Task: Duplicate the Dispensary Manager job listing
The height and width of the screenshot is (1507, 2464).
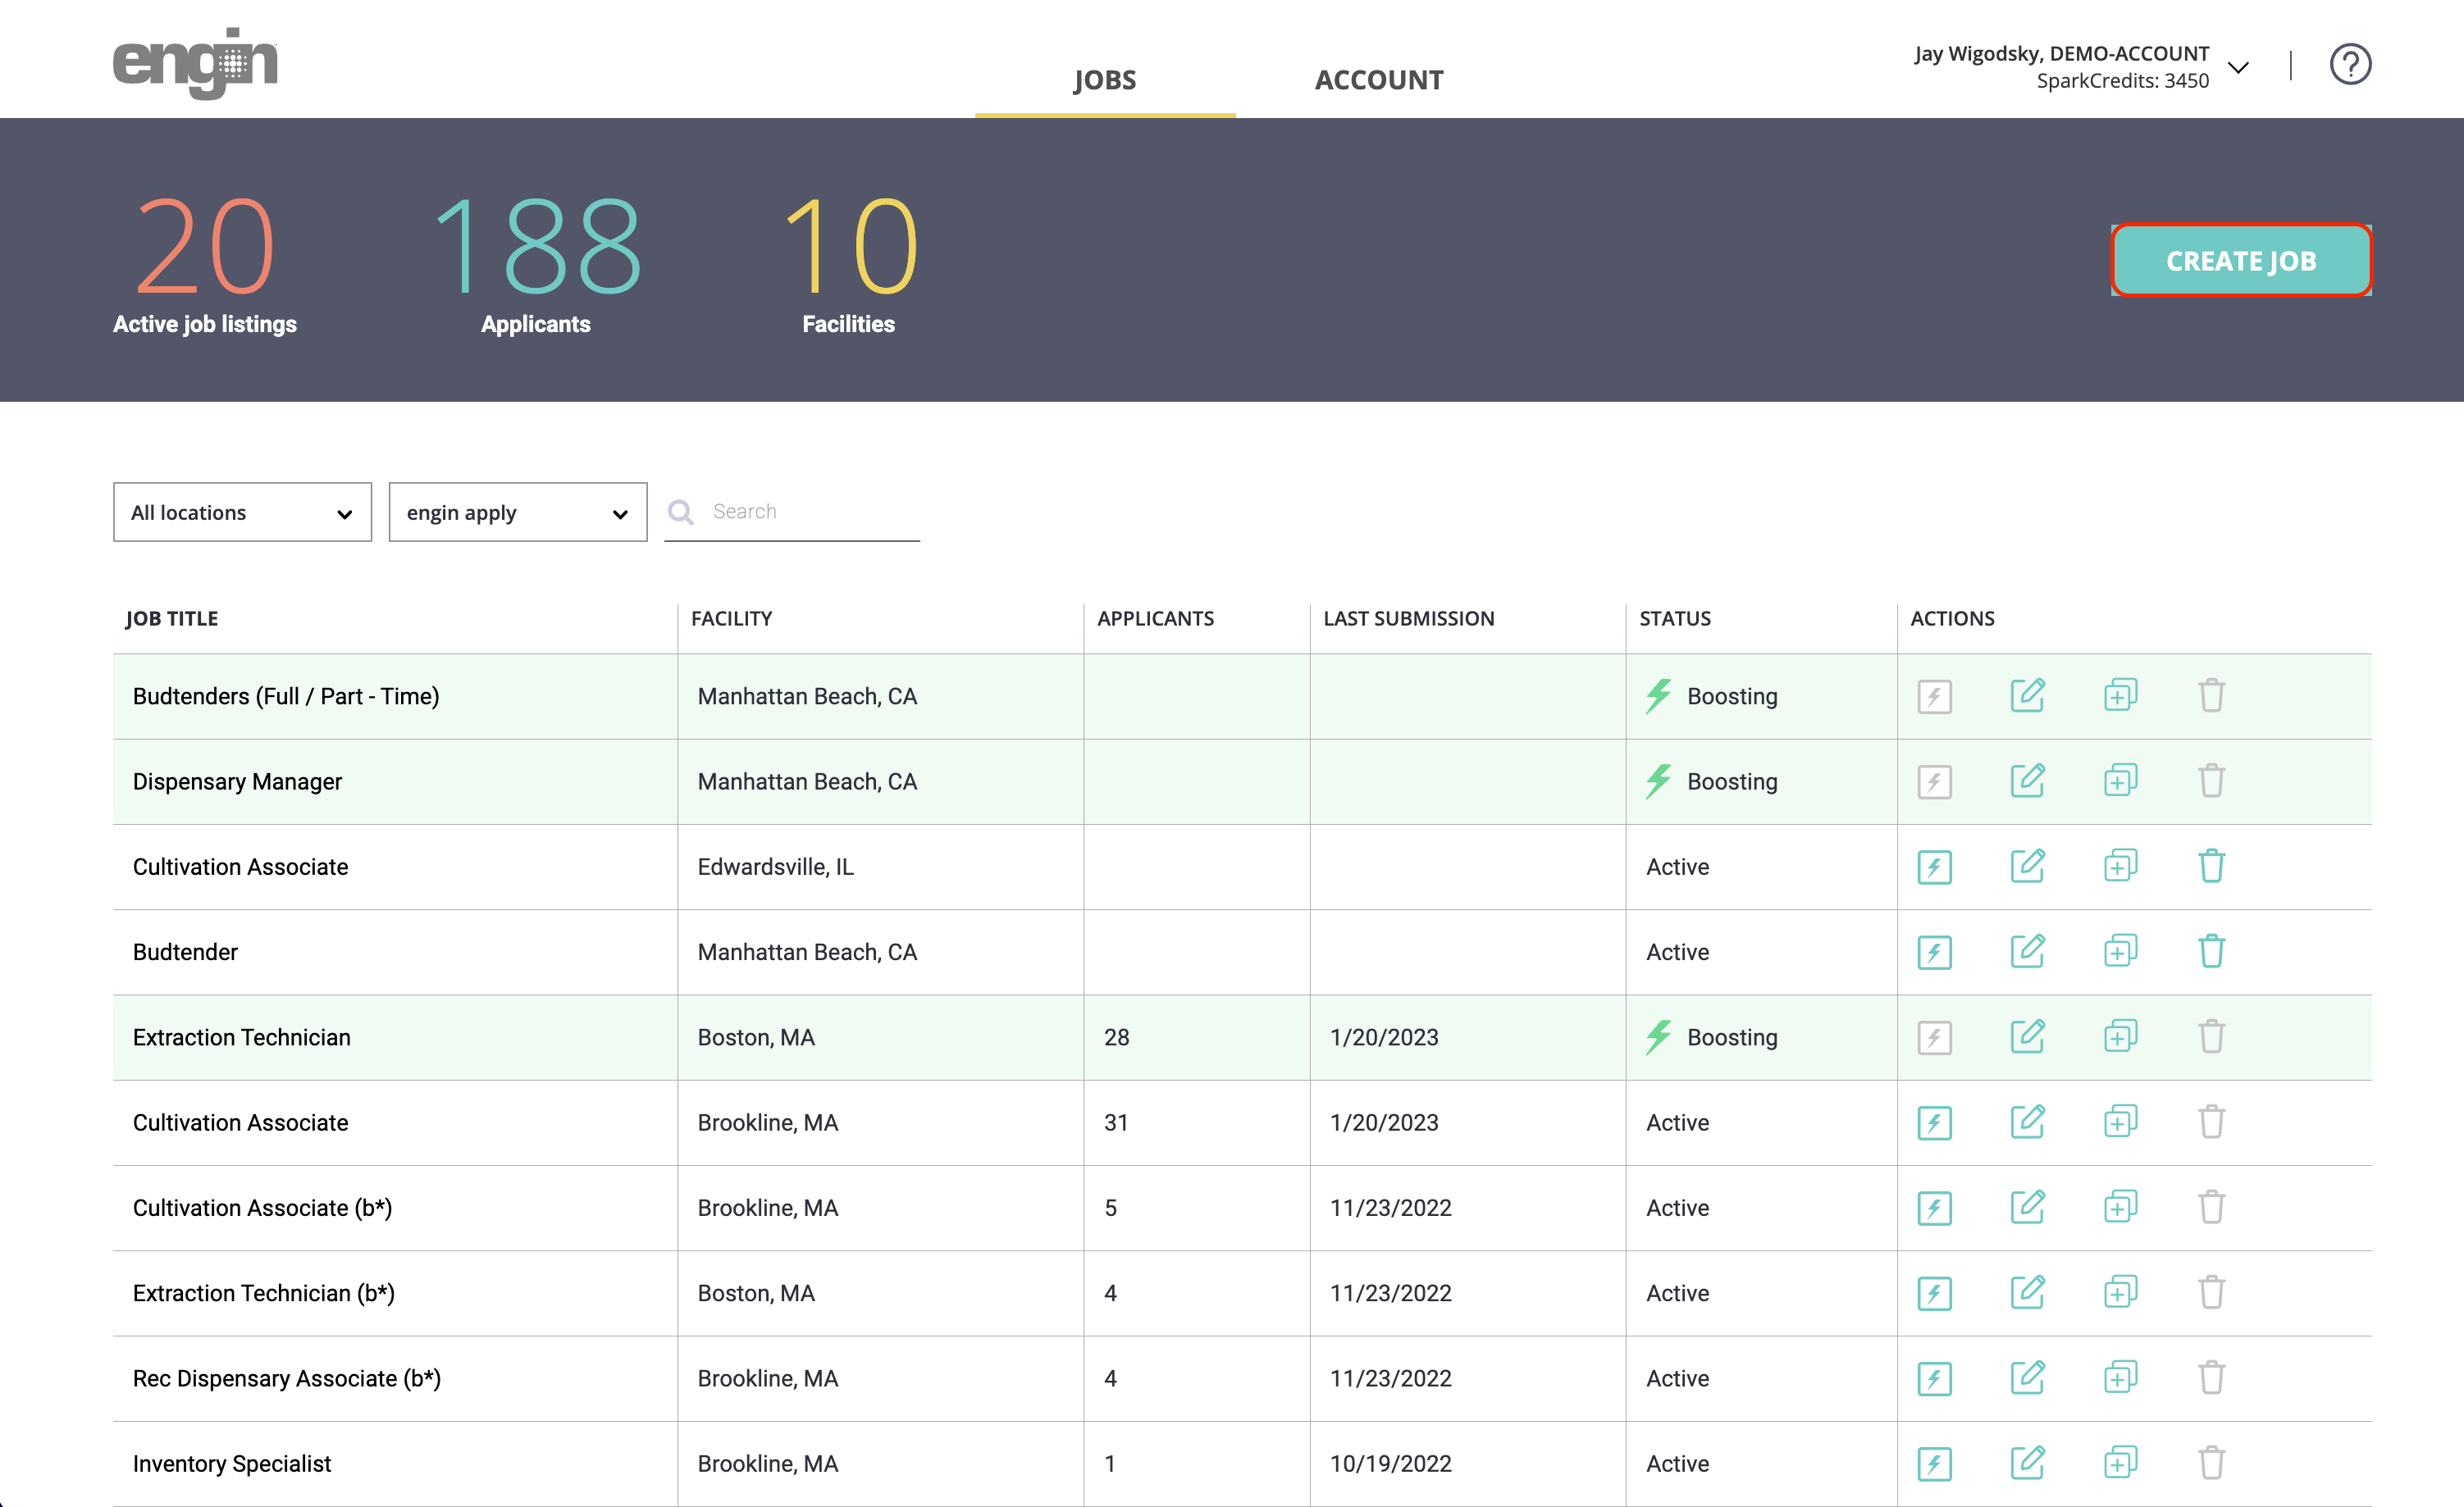Action: point(2119,781)
